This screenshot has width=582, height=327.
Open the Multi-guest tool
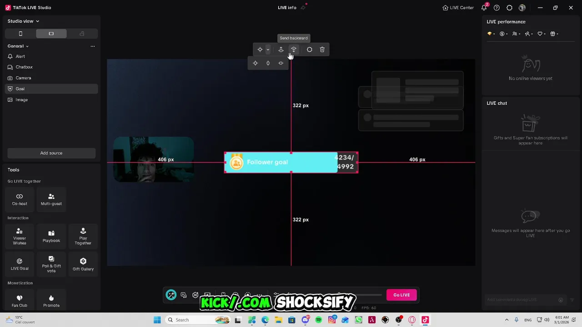tap(51, 199)
